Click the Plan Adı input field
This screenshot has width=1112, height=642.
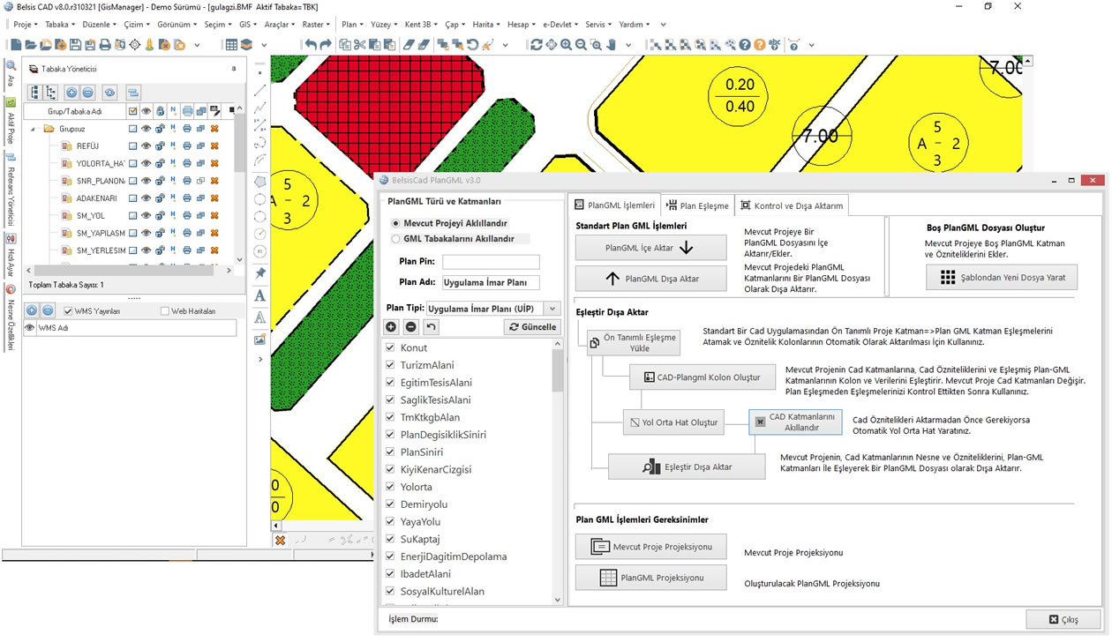coord(491,283)
